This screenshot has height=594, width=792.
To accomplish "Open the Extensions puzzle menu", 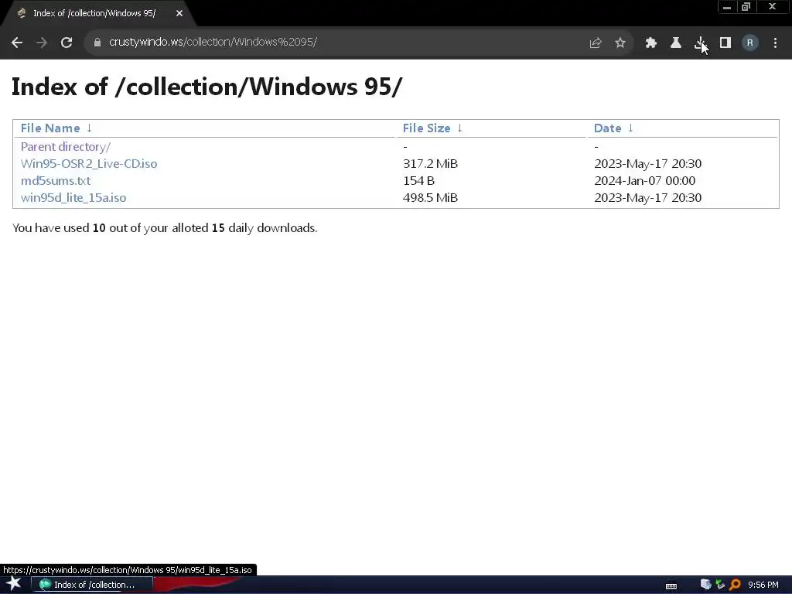I will (651, 43).
